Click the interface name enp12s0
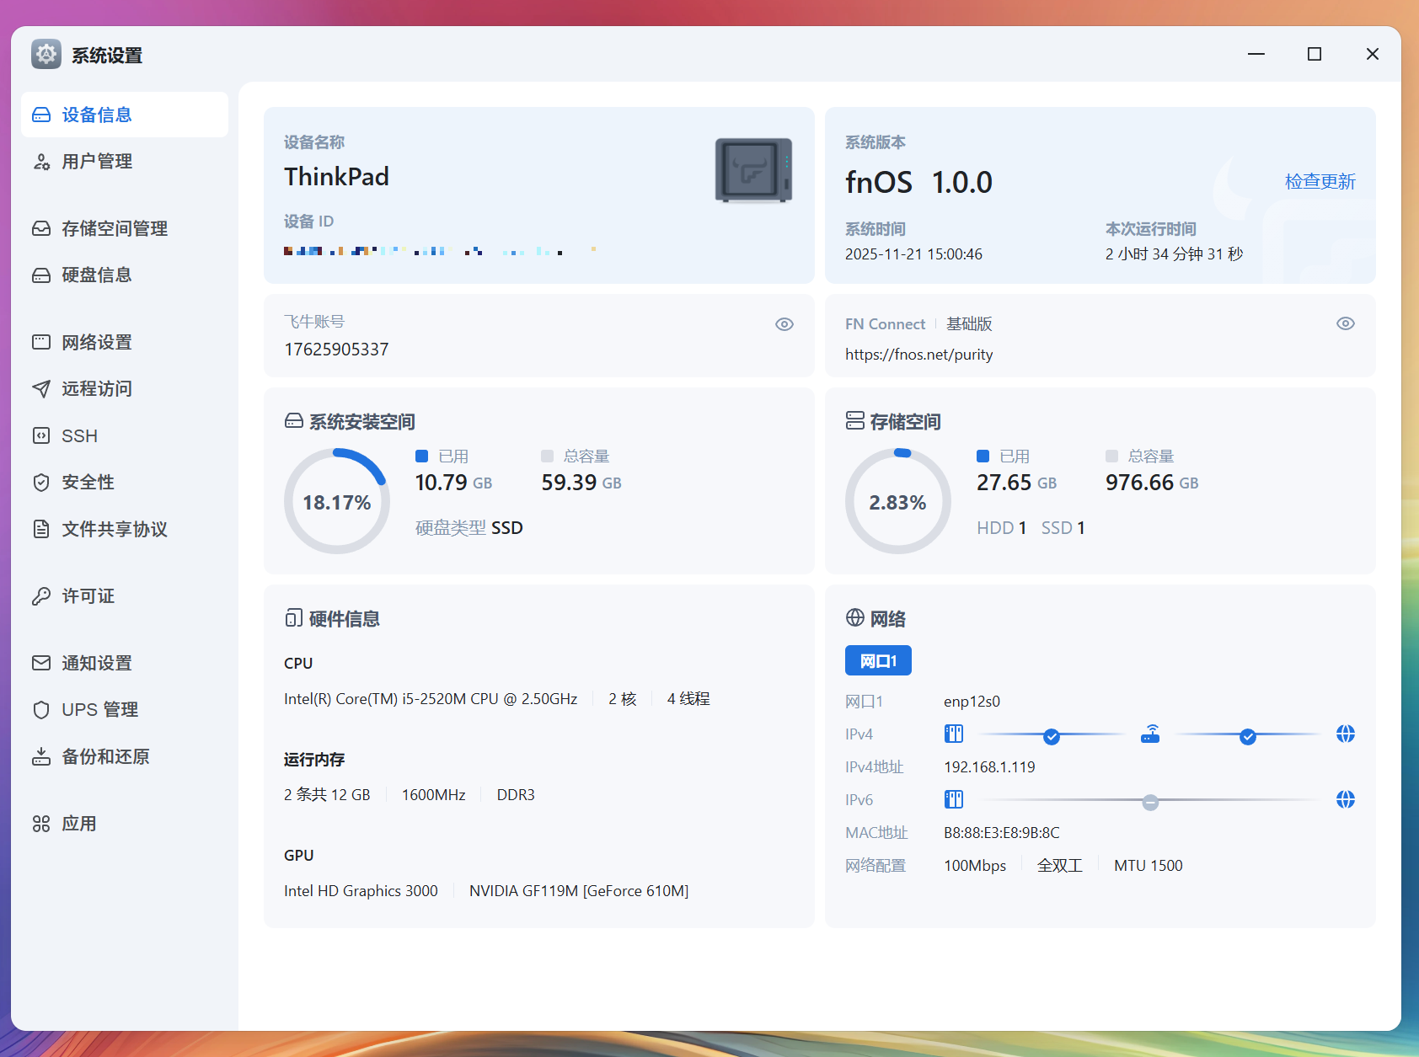 click(972, 702)
